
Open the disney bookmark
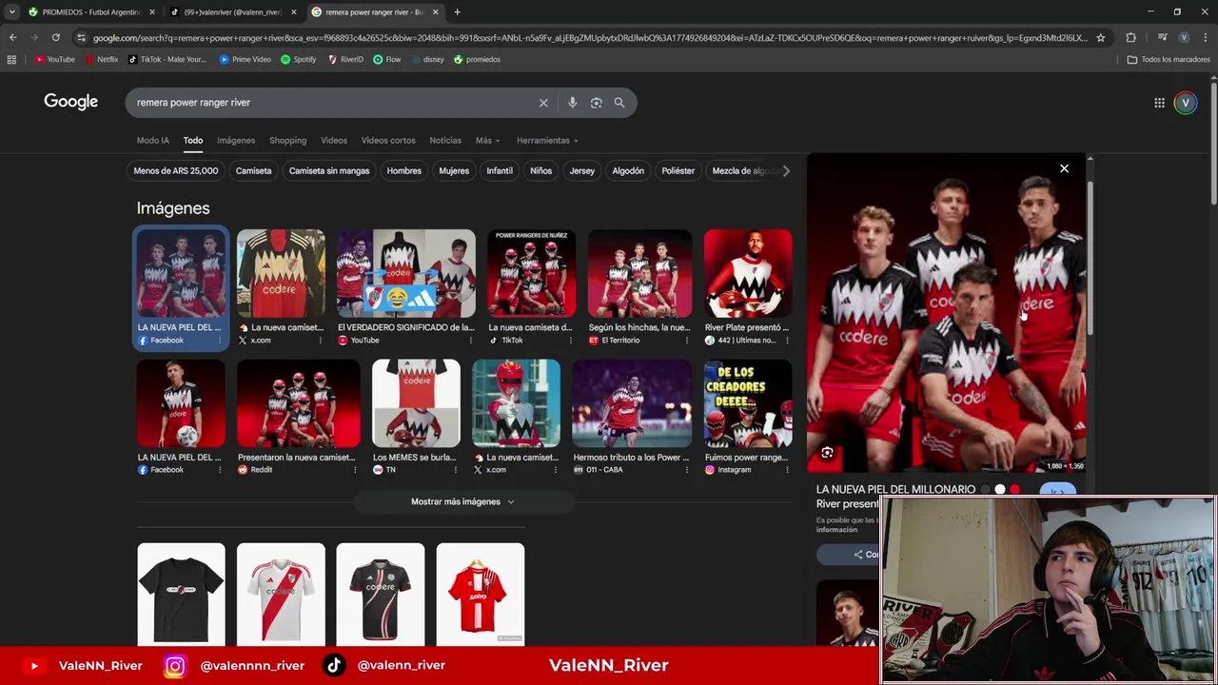(x=428, y=59)
